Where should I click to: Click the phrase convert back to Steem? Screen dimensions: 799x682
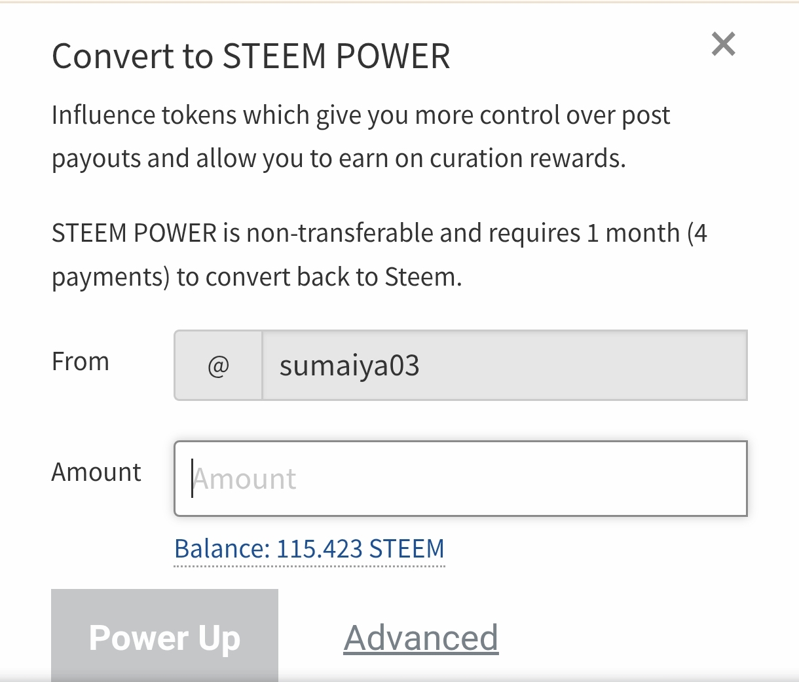click(333, 277)
